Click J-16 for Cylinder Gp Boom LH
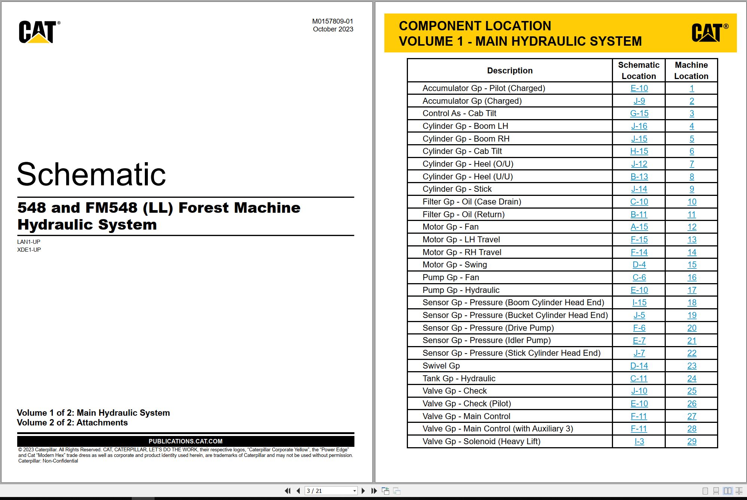This screenshot has height=500, width=747. point(639,126)
